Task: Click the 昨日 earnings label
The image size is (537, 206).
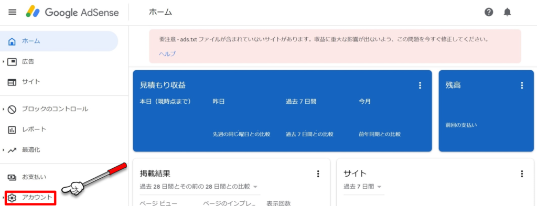Action: (x=219, y=102)
